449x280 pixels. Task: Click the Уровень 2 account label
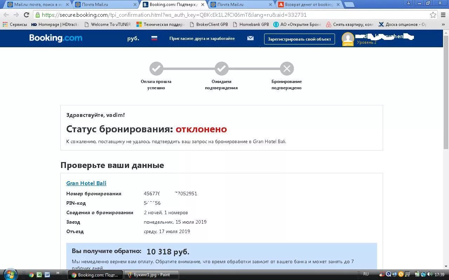[367, 42]
